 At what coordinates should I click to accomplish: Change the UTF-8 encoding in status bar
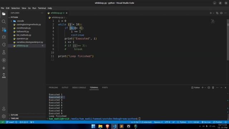pyautogui.click(x=167, y=122)
